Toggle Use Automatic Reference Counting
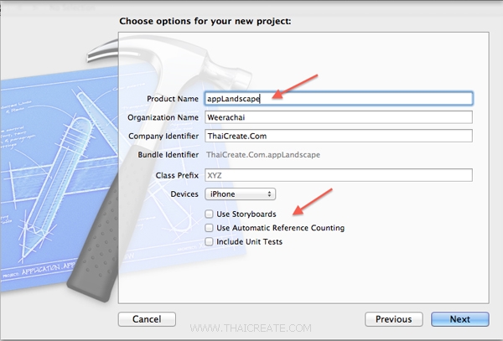503x341 pixels. point(210,228)
